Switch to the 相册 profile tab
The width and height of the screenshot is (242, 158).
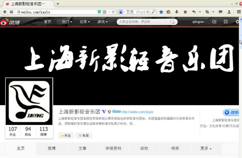[x=175, y=148]
